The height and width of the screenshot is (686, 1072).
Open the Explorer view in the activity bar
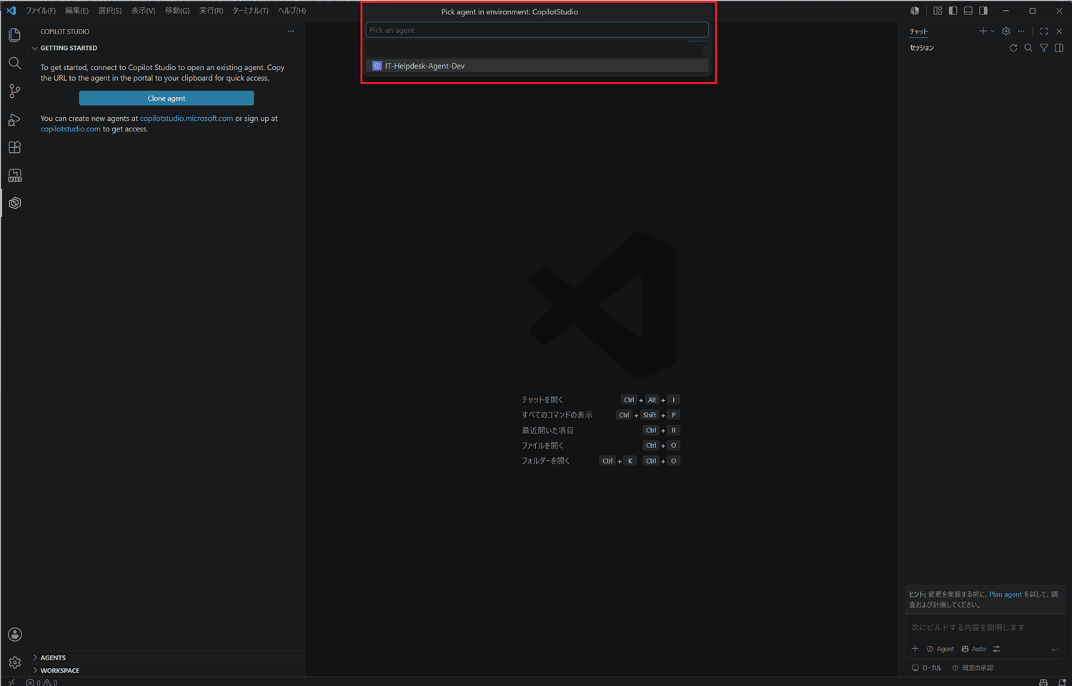[14, 35]
